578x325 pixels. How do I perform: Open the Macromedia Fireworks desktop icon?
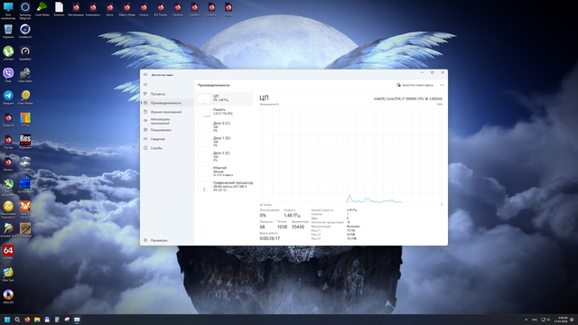coord(8,209)
